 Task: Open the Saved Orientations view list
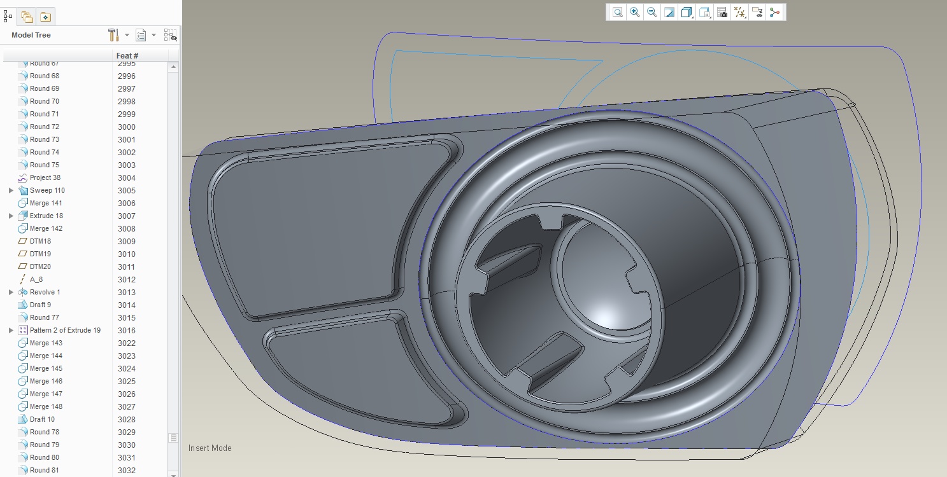pyautogui.click(x=704, y=12)
